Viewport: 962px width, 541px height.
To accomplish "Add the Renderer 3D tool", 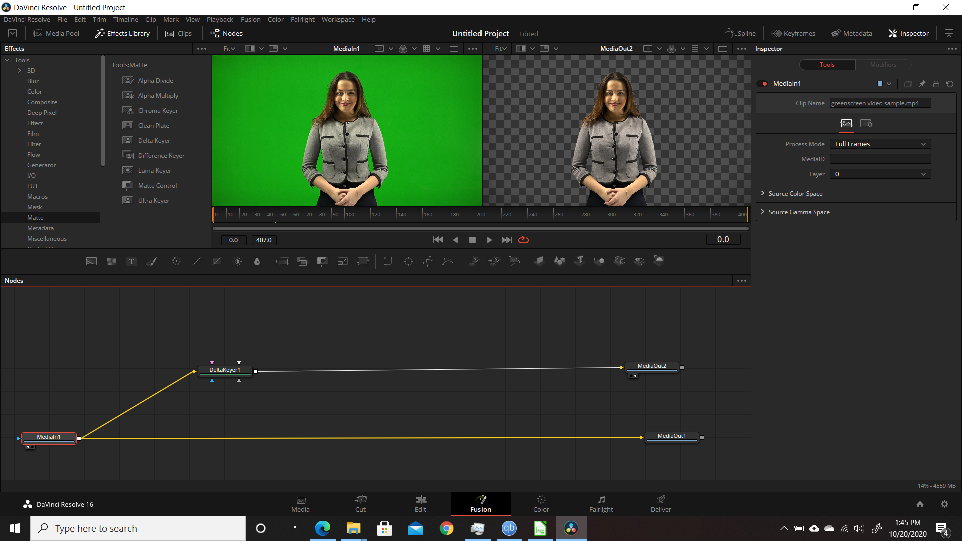I will click(660, 261).
